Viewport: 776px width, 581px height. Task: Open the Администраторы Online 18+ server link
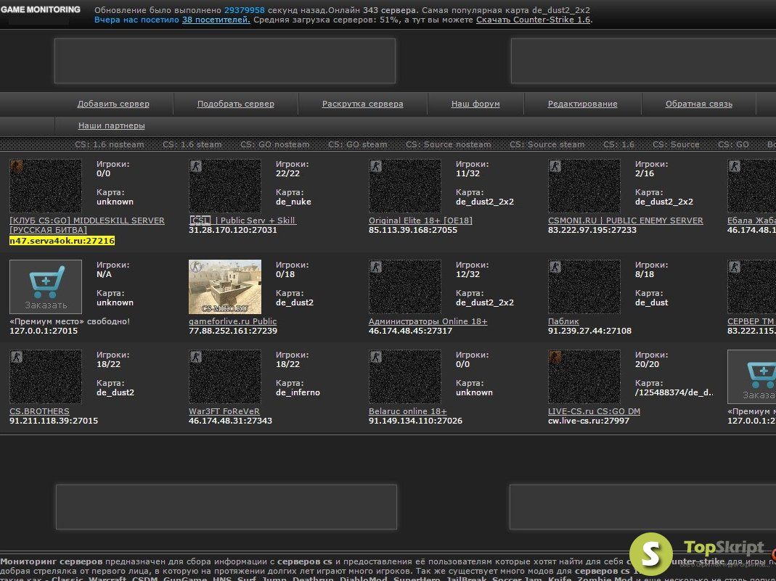(x=428, y=321)
